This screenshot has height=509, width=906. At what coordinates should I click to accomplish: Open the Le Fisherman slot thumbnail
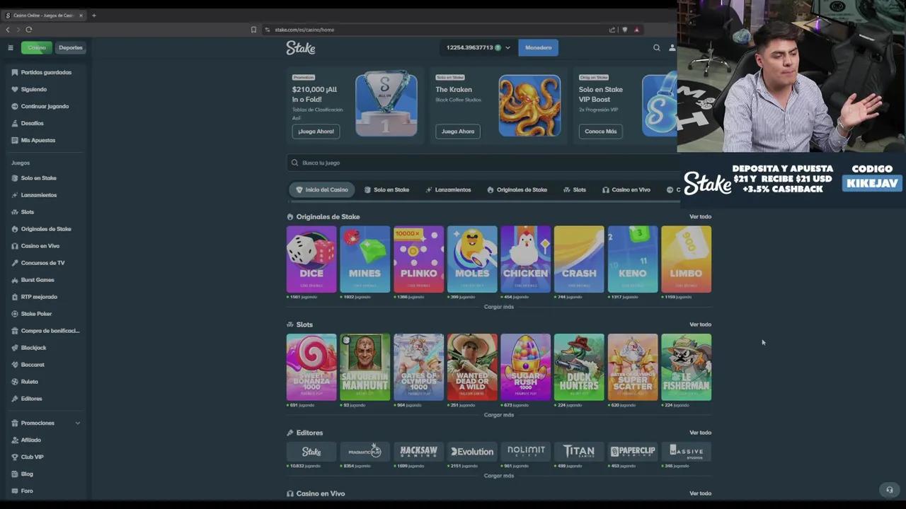click(687, 368)
